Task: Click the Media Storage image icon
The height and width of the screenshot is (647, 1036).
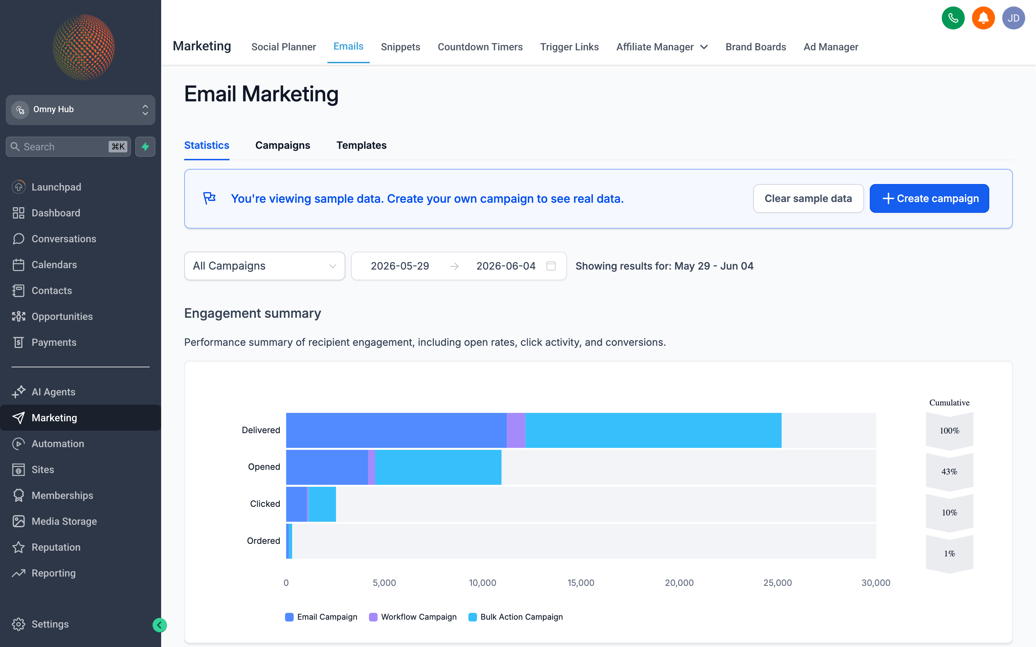Action: [18, 521]
